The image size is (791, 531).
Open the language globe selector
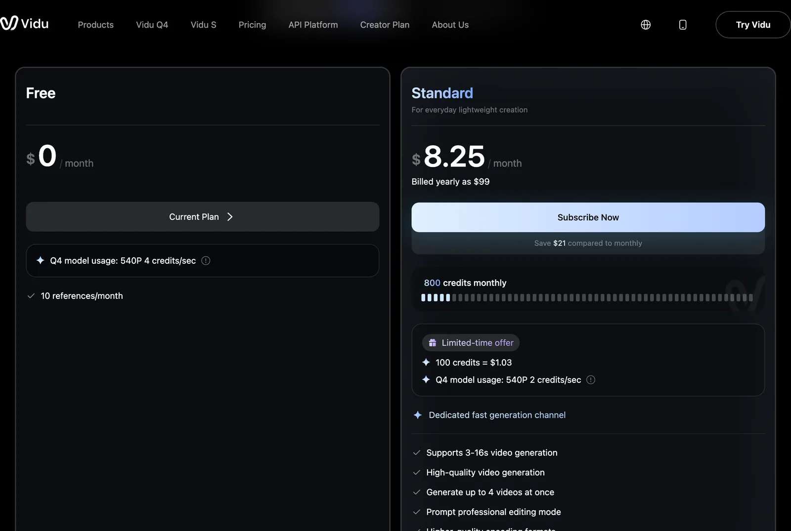[x=646, y=25]
